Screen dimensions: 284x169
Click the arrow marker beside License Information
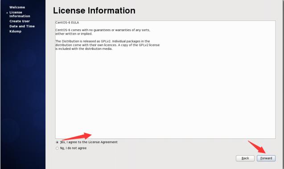[x=7, y=13]
